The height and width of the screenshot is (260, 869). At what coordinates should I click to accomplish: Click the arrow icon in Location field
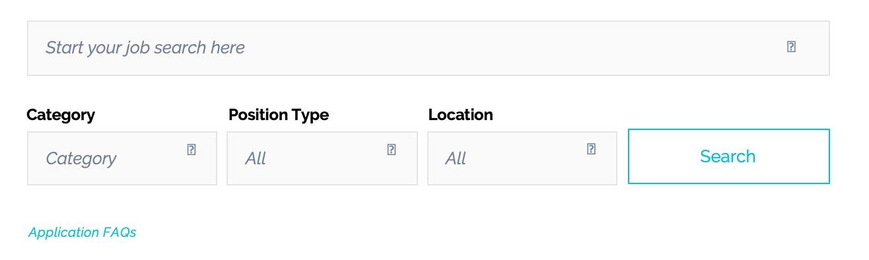pyautogui.click(x=591, y=149)
